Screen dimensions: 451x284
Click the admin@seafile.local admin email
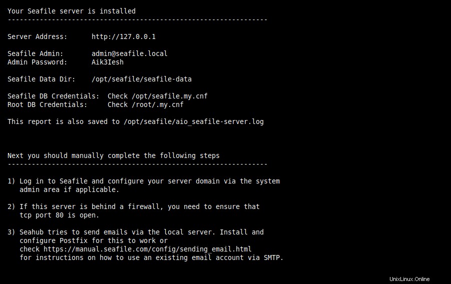pos(129,53)
